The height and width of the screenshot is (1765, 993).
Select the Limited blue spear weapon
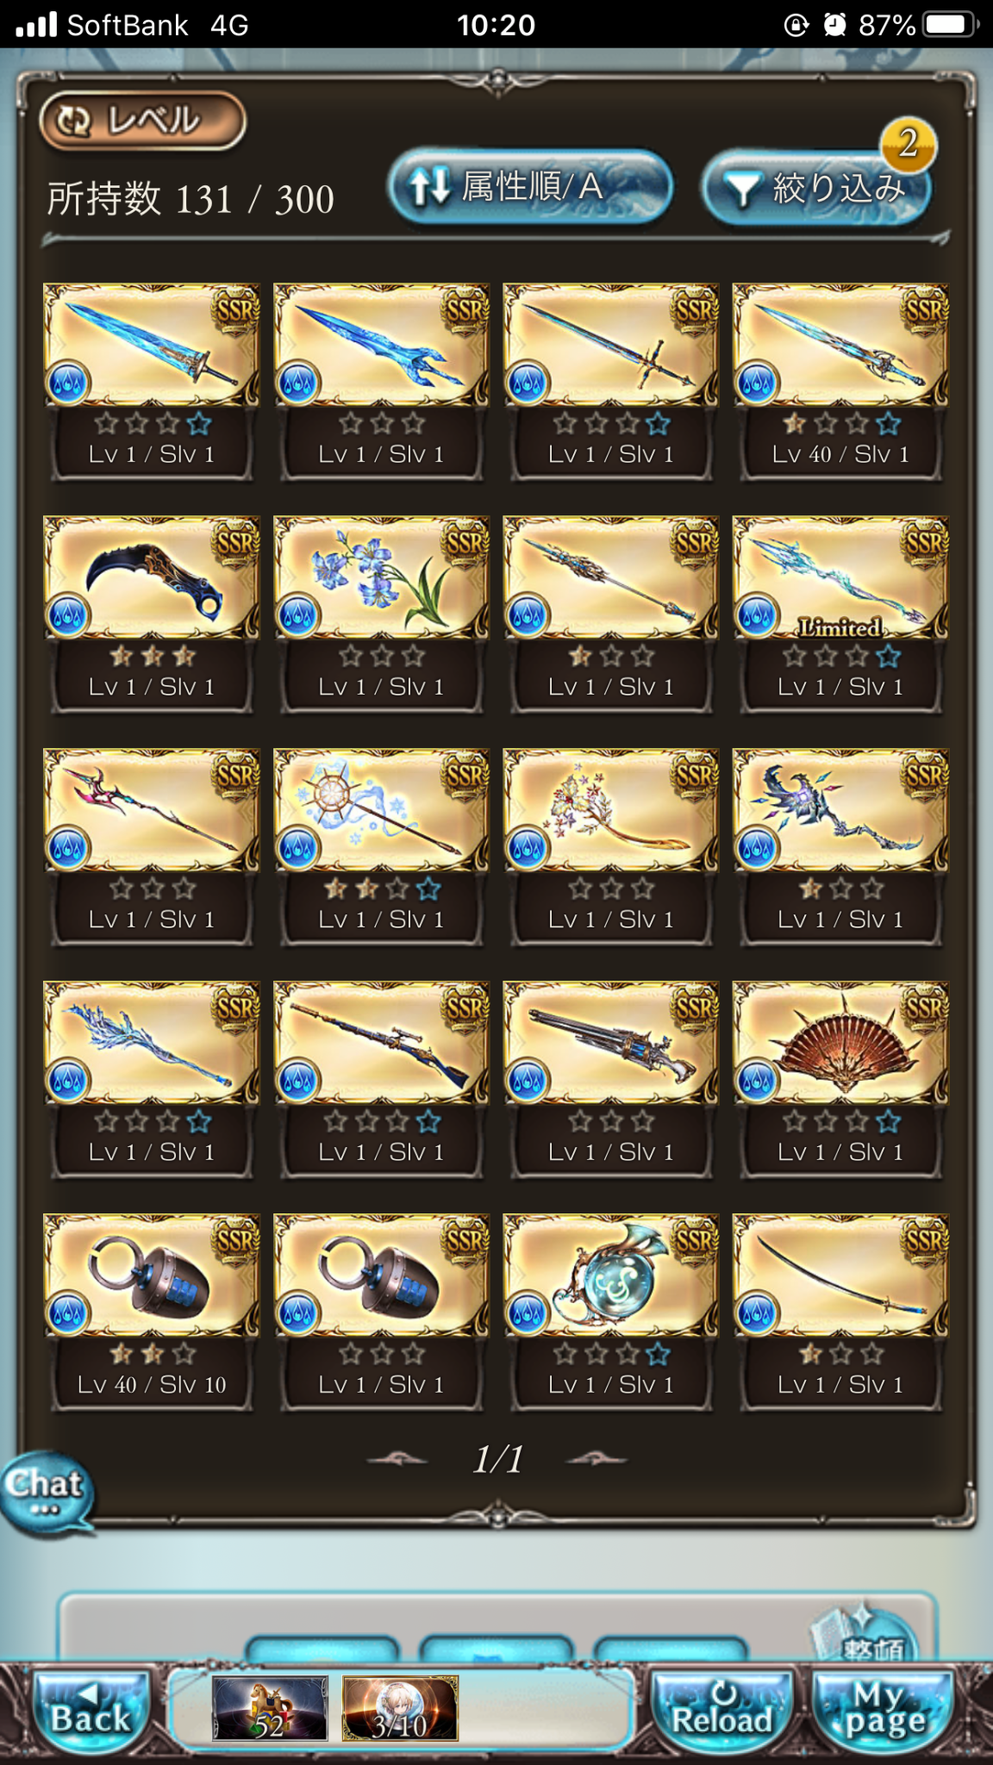pos(840,614)
